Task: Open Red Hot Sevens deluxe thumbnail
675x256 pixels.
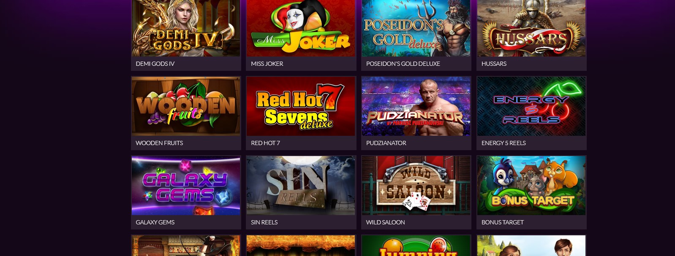Action: click(x=301, y=106)
